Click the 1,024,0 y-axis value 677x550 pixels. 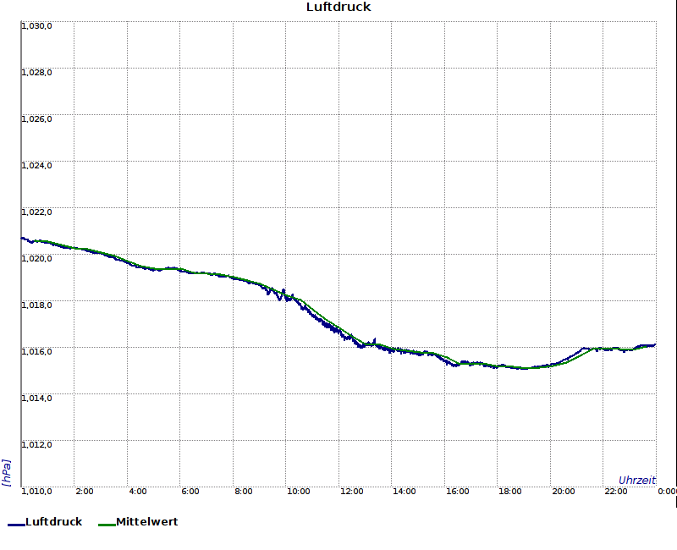[x=36, y=166]
